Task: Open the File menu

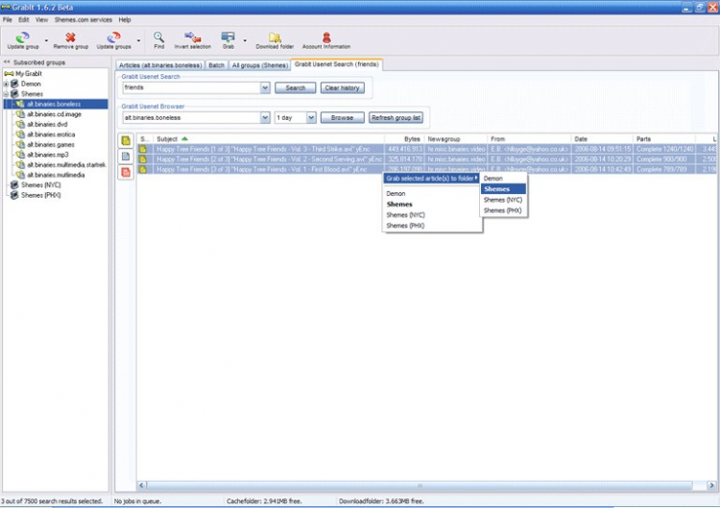Action: pos(8,20)
